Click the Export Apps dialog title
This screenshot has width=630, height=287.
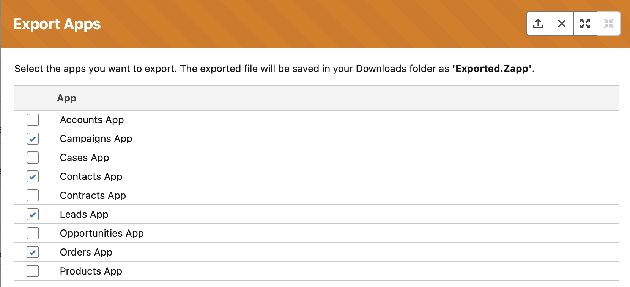57,24
